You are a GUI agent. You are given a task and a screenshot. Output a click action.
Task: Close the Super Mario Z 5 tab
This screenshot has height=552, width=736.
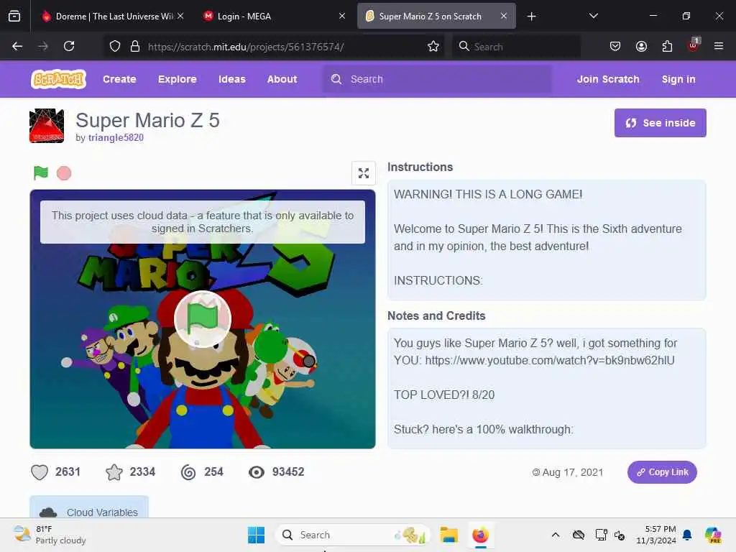pos(504,16)
